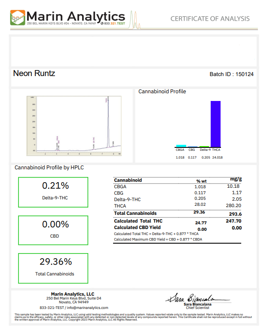Click the '% wt' column header
Image resolution: width=264 pixels, height=330 pixels.
point(202,181)
